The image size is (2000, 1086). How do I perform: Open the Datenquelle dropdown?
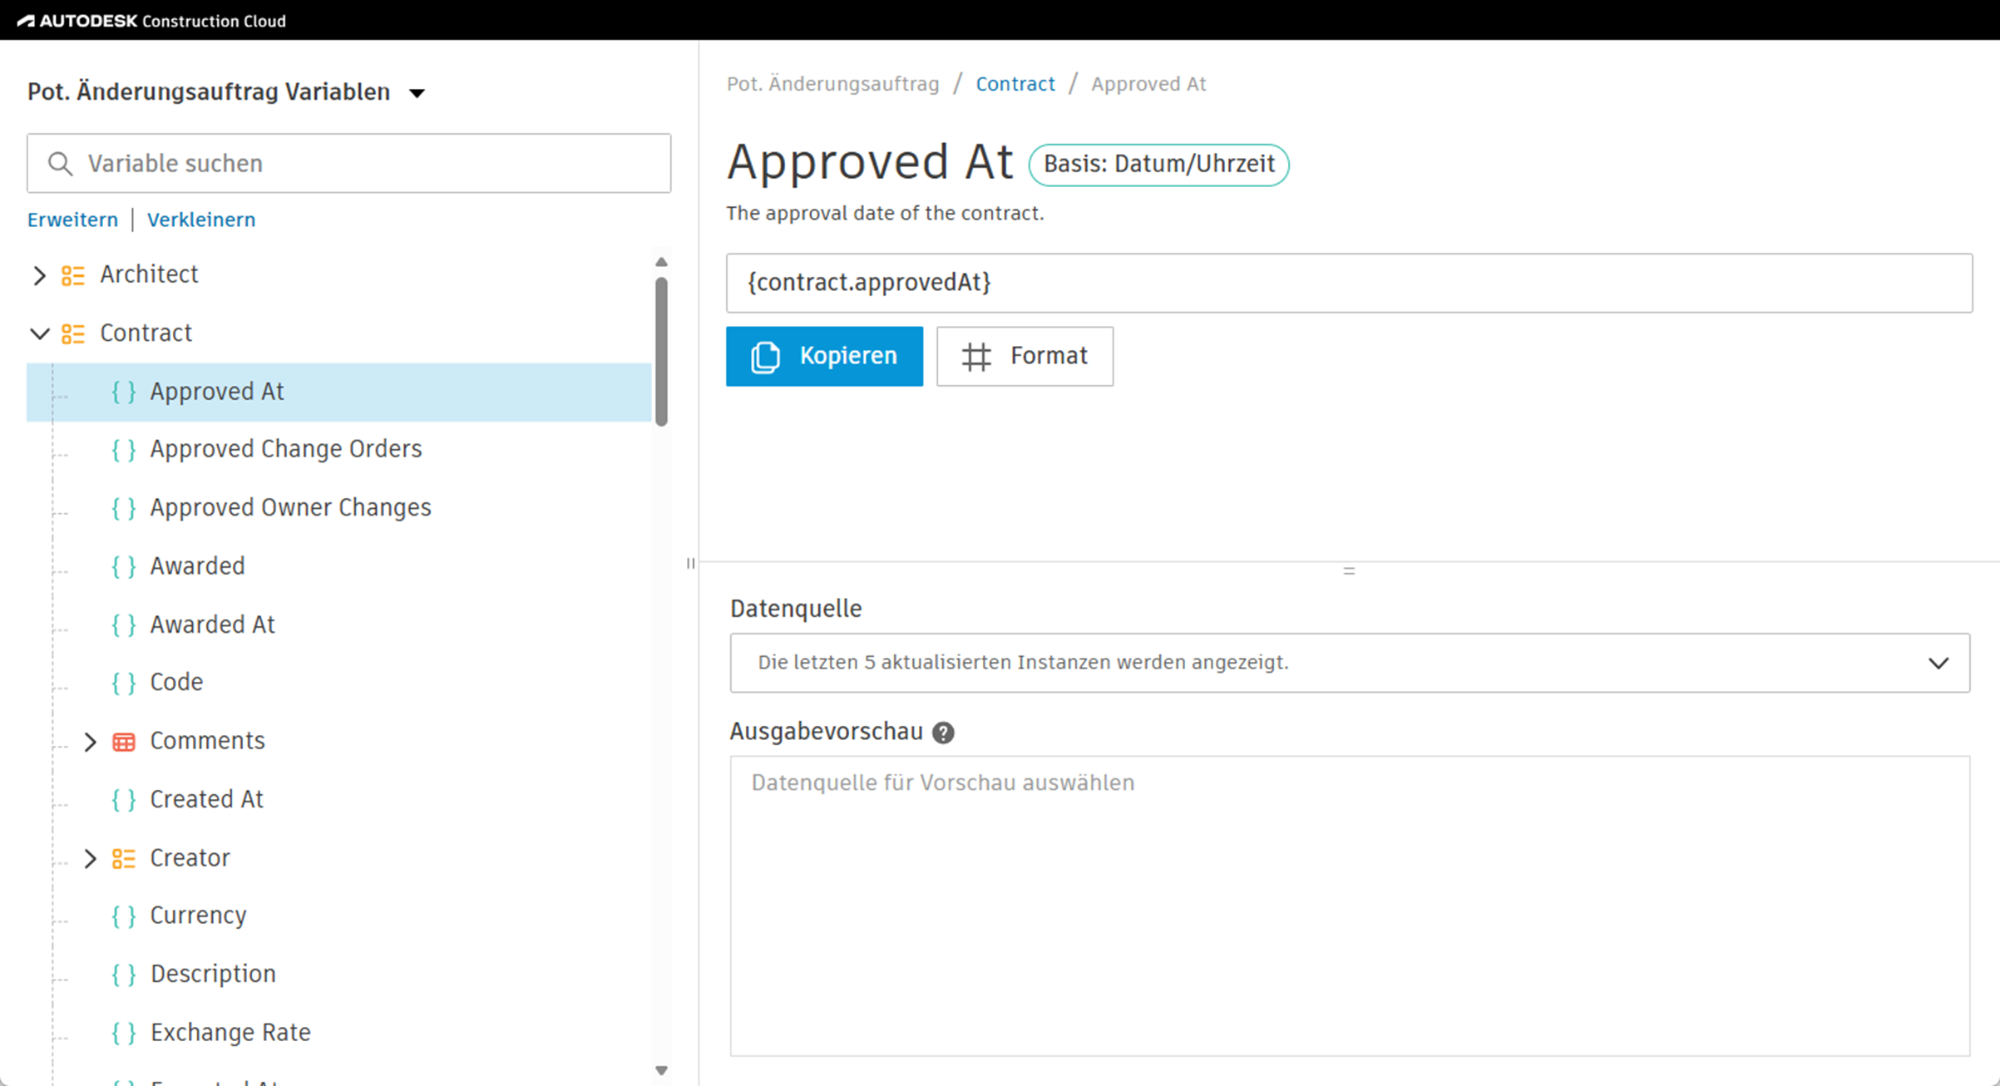coord(1349,663)
